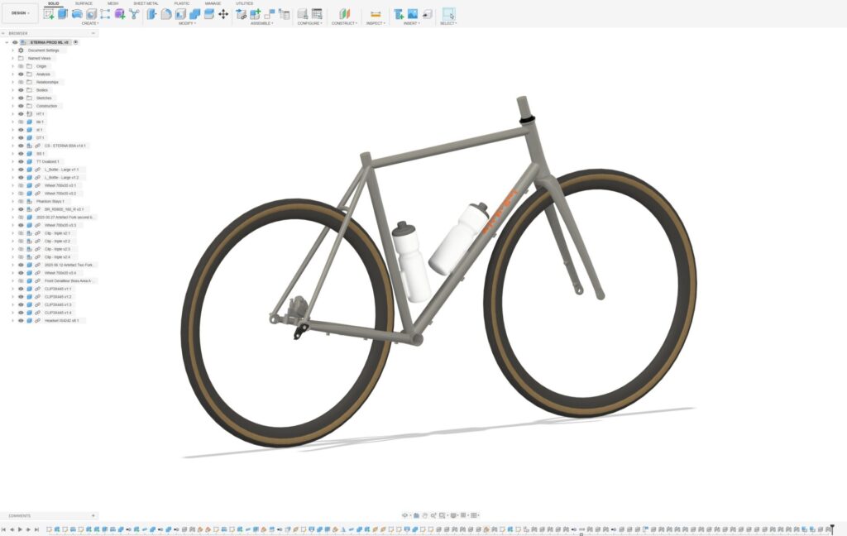Choose the Insert Canvas image icon
The width and height of the screenshot is (847, 536).
click(x=413, y=15)
